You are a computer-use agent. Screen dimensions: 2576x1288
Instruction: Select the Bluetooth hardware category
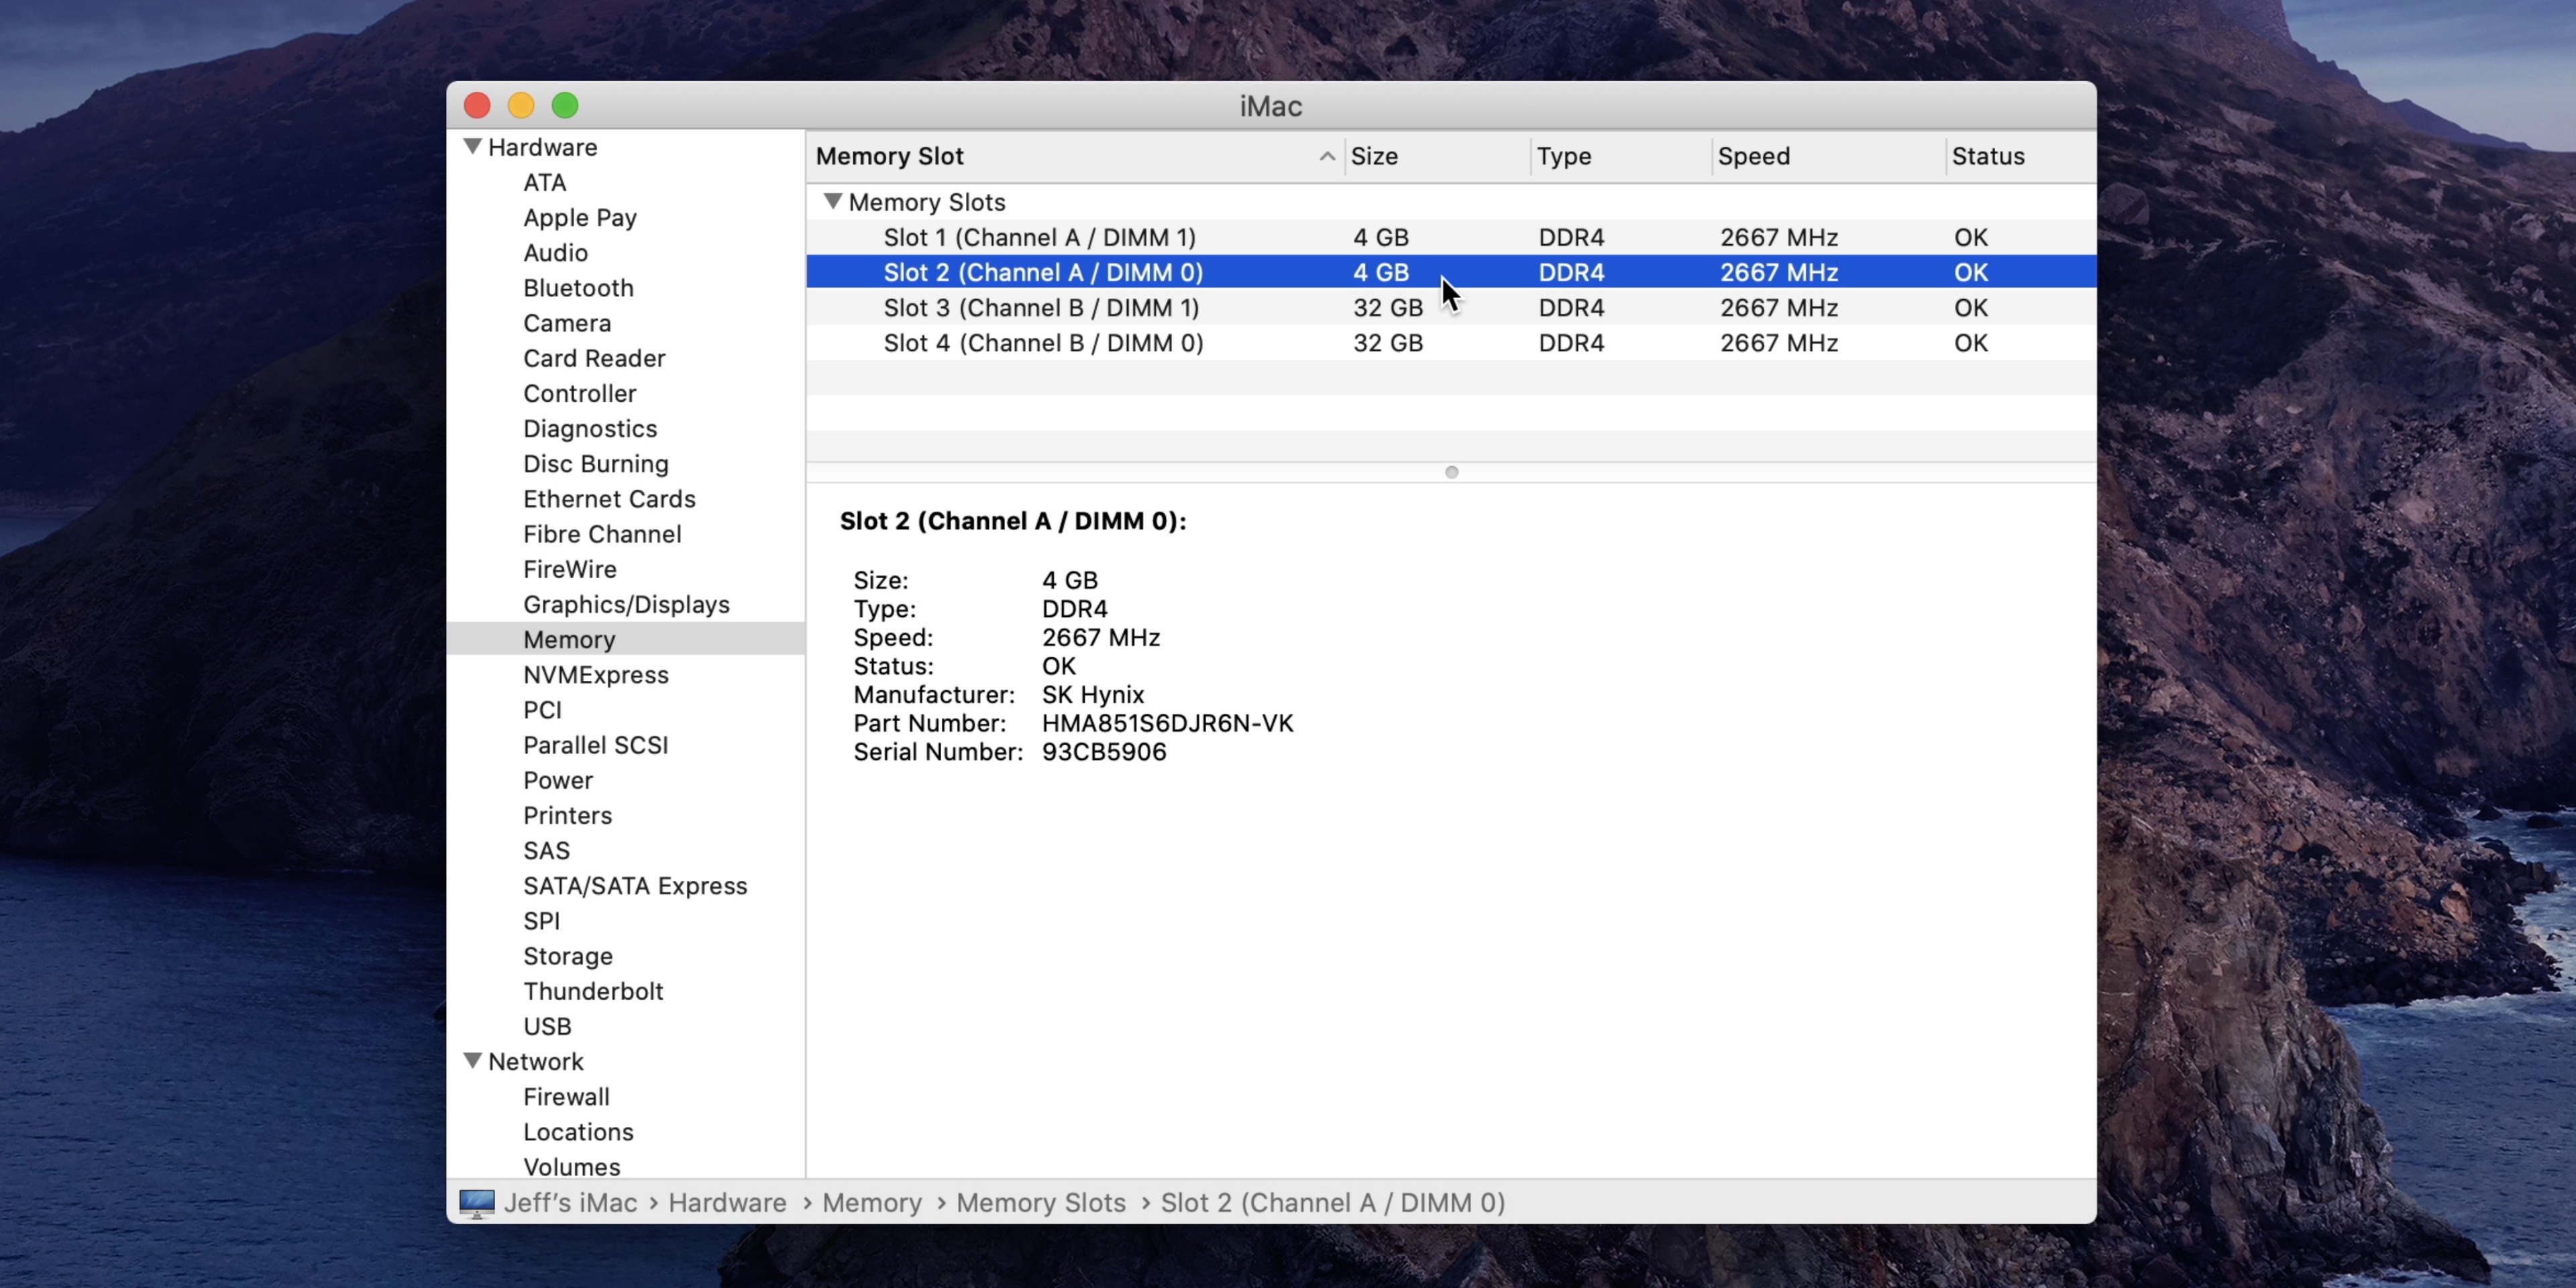point(578,288)
